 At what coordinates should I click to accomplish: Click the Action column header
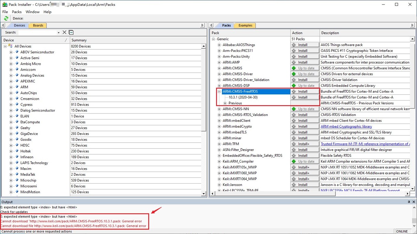(305, 33)
